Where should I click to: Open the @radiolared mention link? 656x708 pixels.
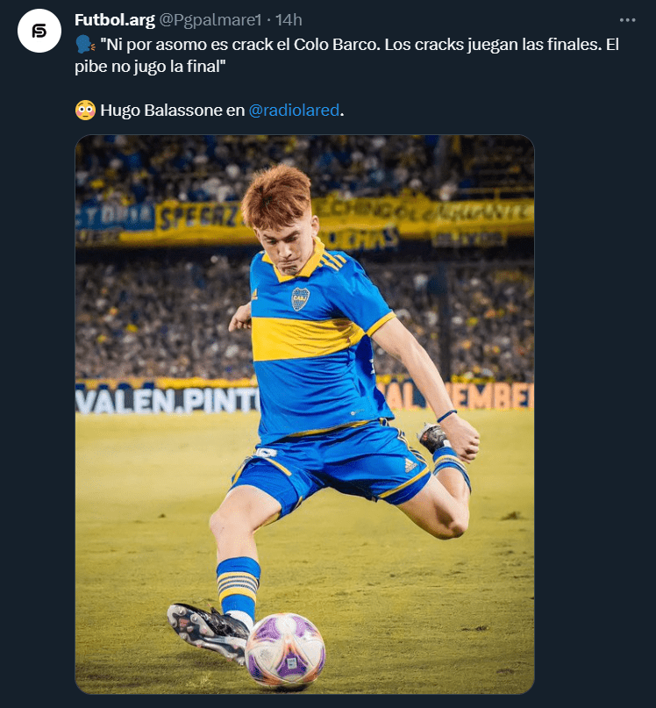tap(294, 111)
